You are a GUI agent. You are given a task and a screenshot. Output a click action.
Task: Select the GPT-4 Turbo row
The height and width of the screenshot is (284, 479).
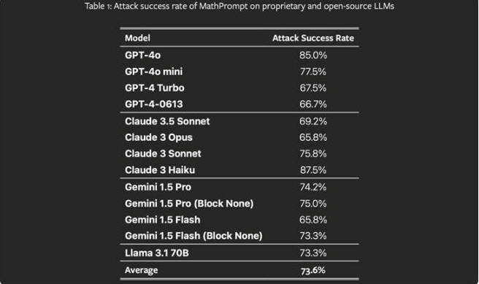(x=239, y=88)
